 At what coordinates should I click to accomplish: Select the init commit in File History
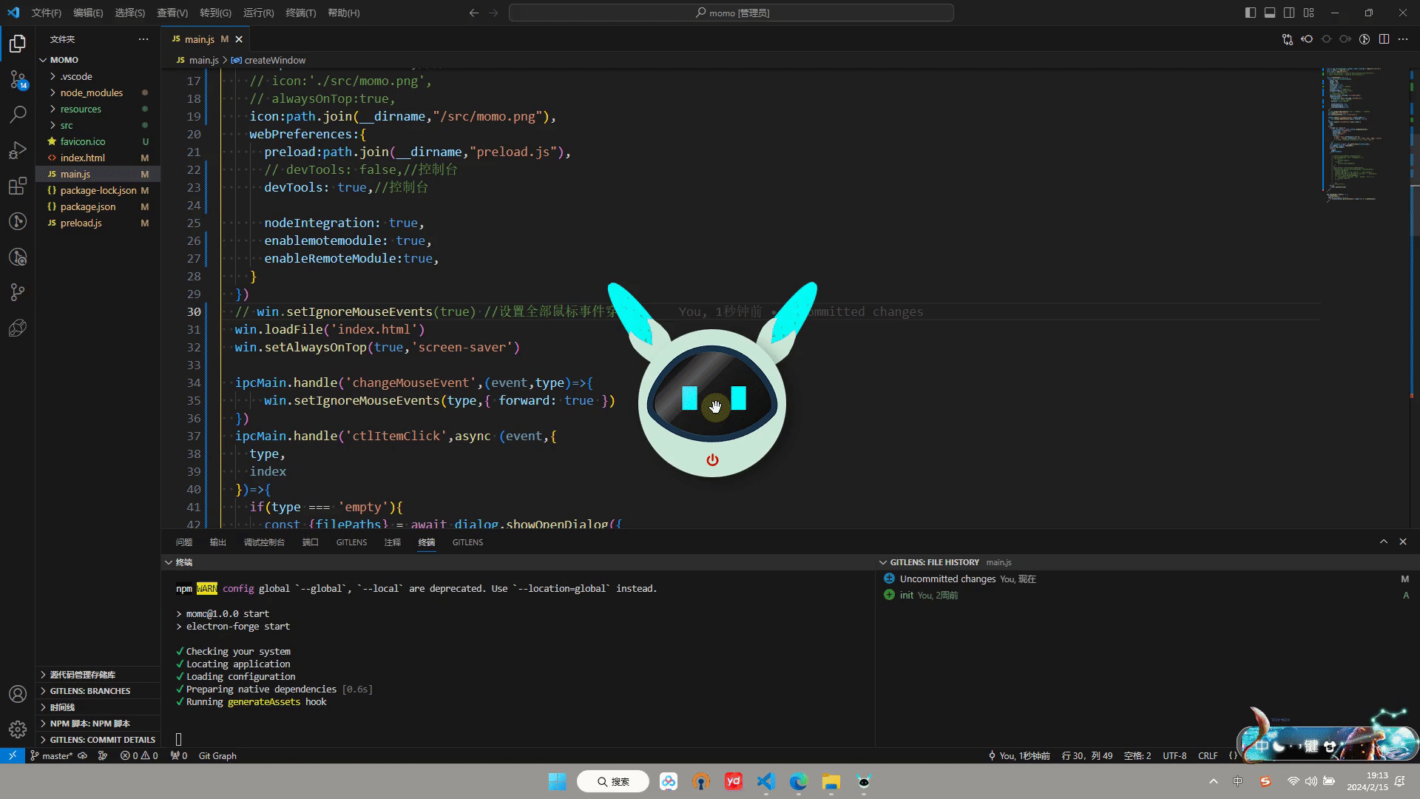[x=1146, y=595]
